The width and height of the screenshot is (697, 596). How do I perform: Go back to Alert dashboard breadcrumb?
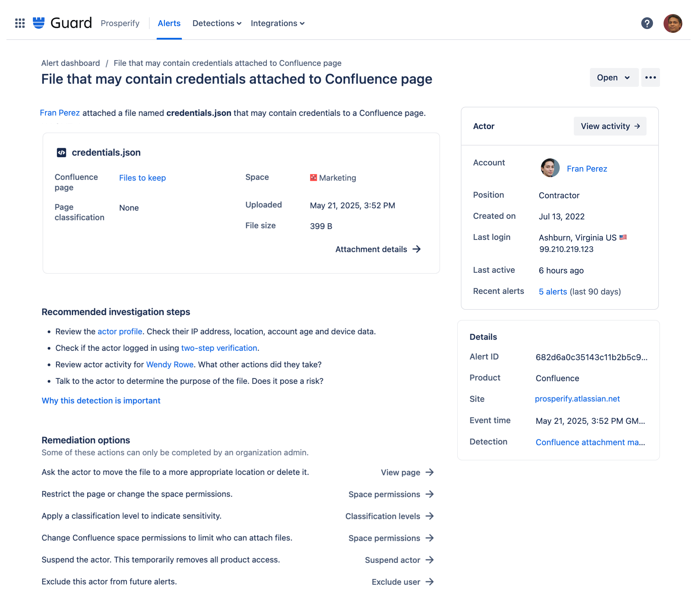tap(70, 63)
